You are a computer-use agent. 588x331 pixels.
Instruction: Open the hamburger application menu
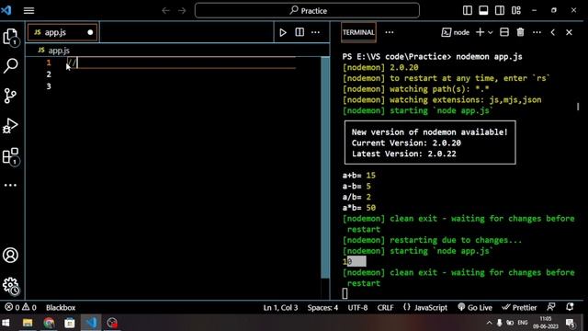[x=28, y=10]
